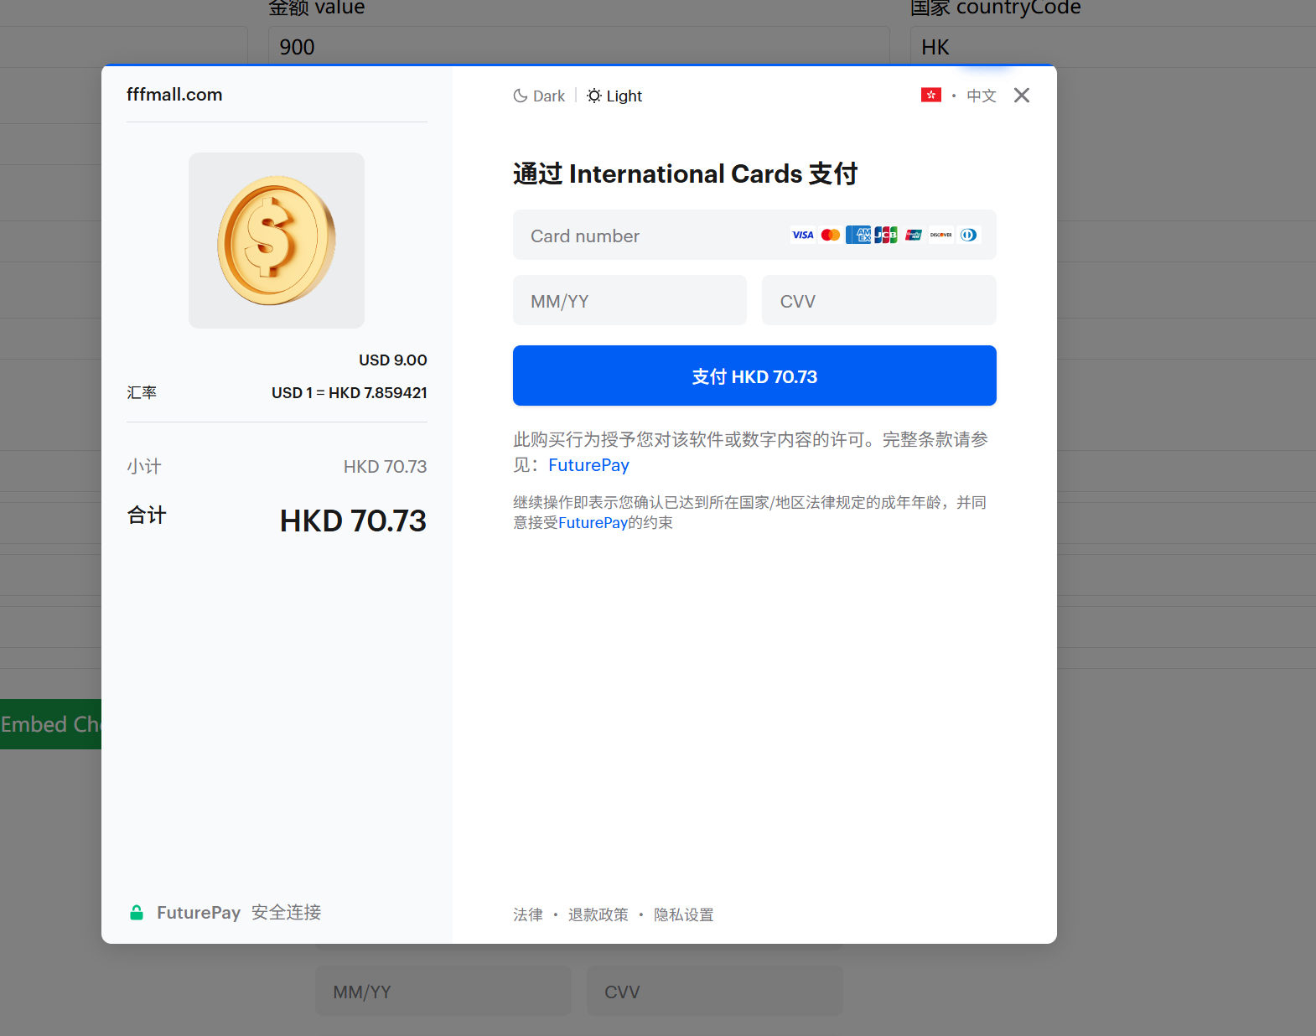
Task: Open the 隐私设置 privacy settings link
Action: 683,914
